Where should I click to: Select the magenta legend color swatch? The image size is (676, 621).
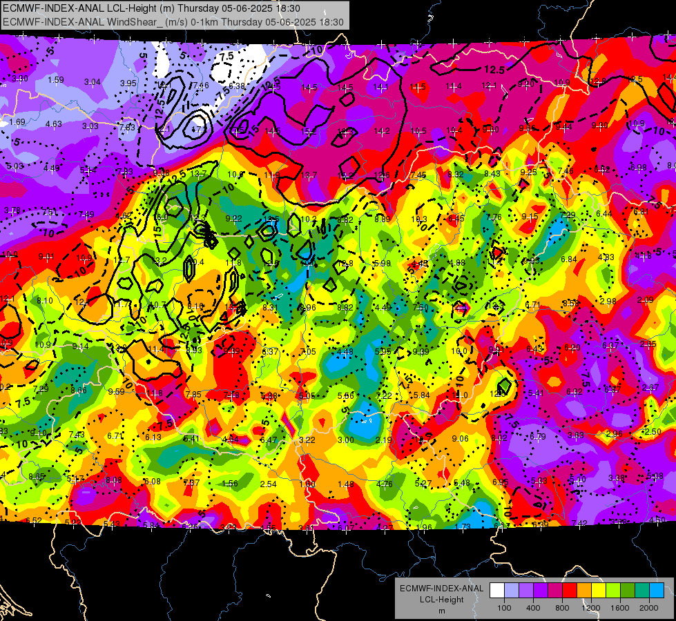click(555, 591)
